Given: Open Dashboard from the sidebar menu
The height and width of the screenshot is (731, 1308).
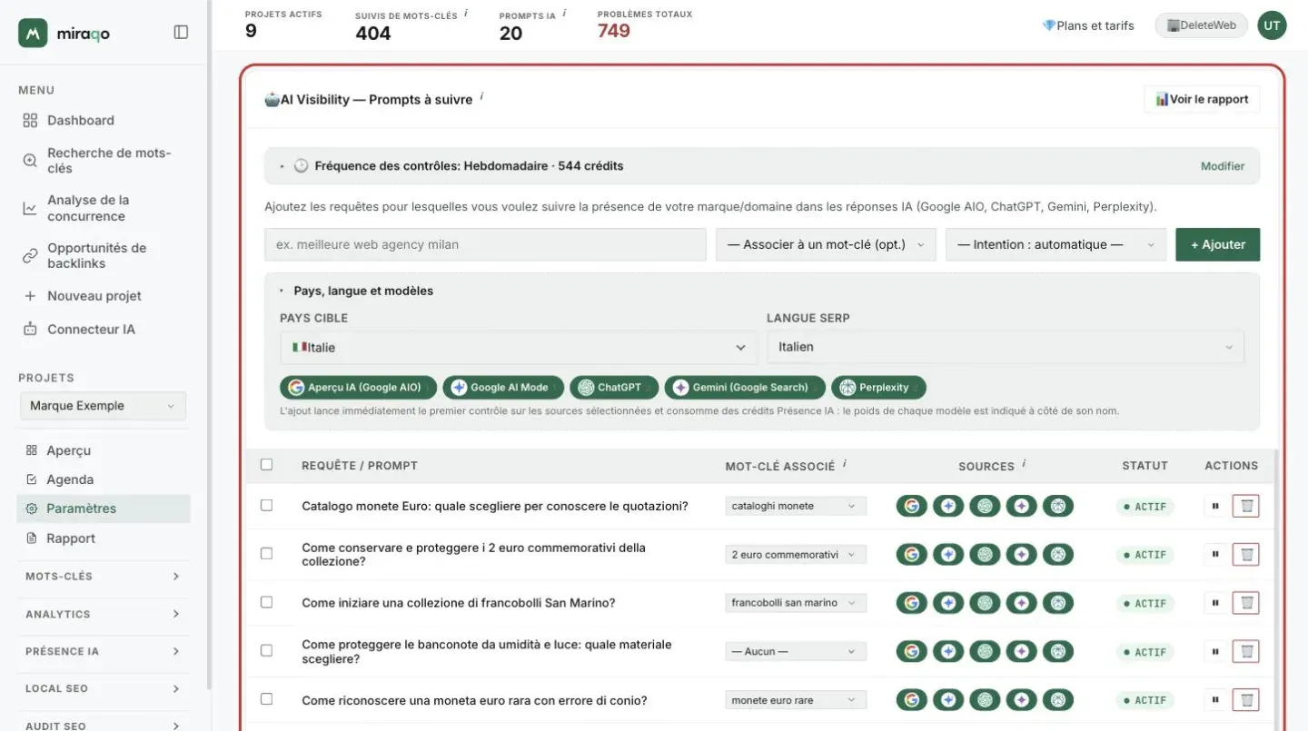Looking at the screenshot, I should (81, 120).
